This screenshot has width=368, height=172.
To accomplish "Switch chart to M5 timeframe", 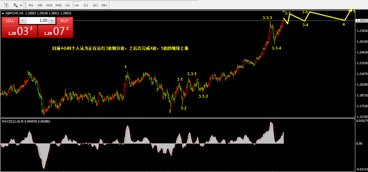I will tap(40, 5).
